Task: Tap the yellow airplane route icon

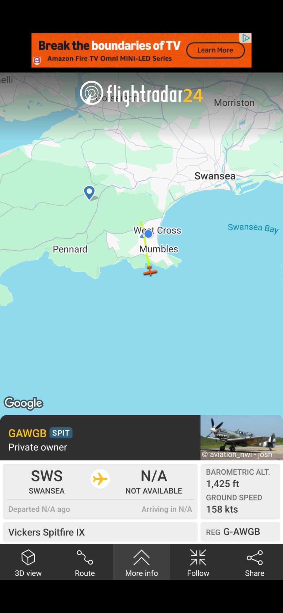Action: 100,479
